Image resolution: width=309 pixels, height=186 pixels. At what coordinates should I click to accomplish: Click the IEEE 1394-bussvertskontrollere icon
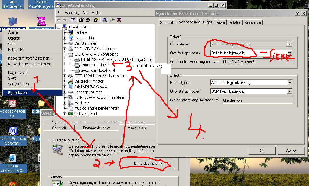tap(71, 76)
